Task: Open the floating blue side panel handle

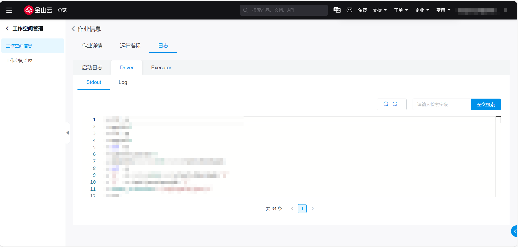Action: tap(514, 231)
